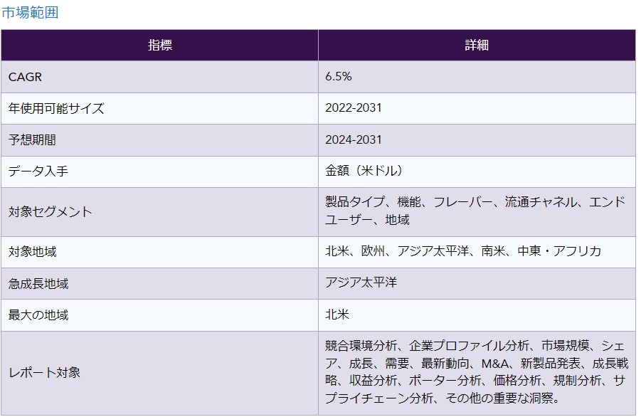Select the 2024-2031 value
The height and width of the screenshot is (417, 641).
(353, 139)
